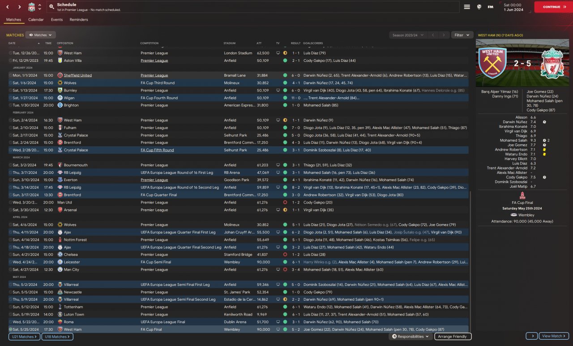Toggle selection circle for Everton match
Screen dimensions: 573x346
click(x=10, y=180)
